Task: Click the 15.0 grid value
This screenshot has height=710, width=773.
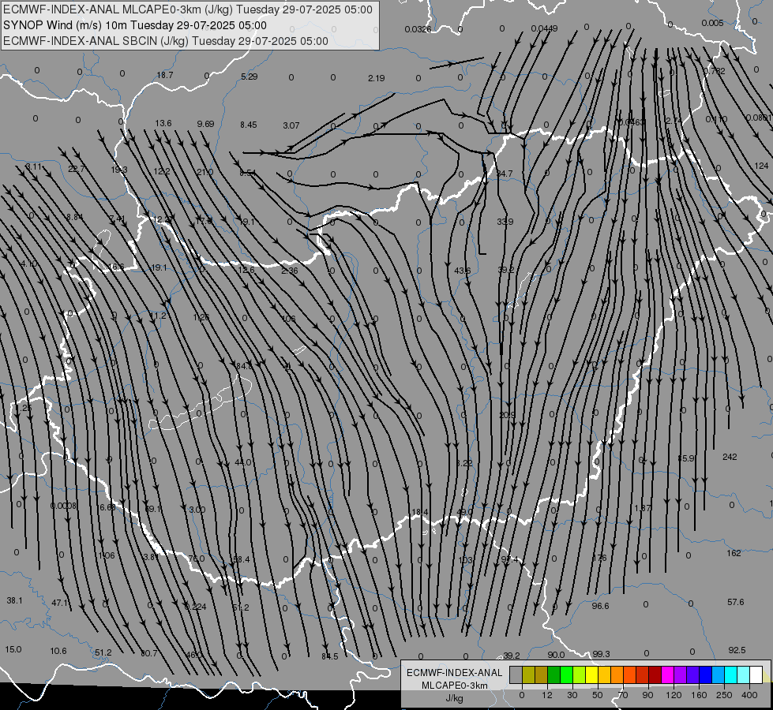Action: tap(13, 649)
